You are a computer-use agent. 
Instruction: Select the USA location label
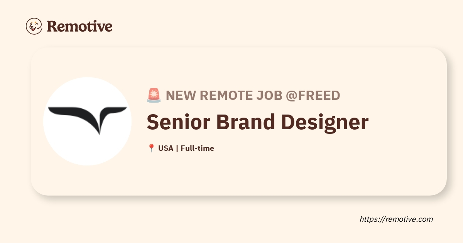[166, 148]
